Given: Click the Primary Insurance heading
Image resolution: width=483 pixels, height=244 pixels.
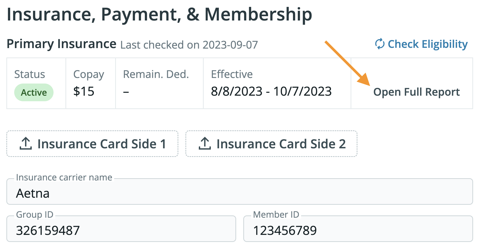Looking at the screenshot, I should [61, 44].
